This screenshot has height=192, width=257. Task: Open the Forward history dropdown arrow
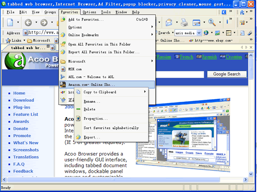52,22
